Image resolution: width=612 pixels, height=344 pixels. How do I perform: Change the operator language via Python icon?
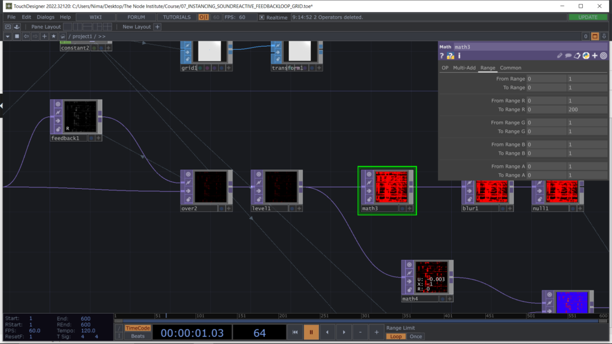point(586,56)
